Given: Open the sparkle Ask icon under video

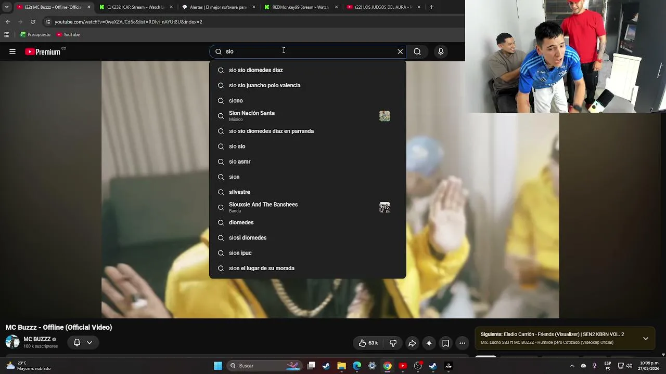Looking at the screenshot, I should click(429, 343).
